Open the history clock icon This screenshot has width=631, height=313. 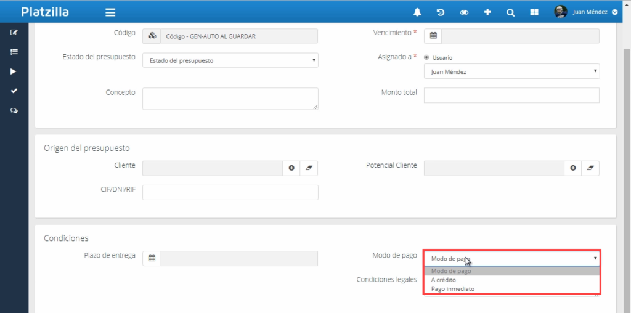(441, 12)
